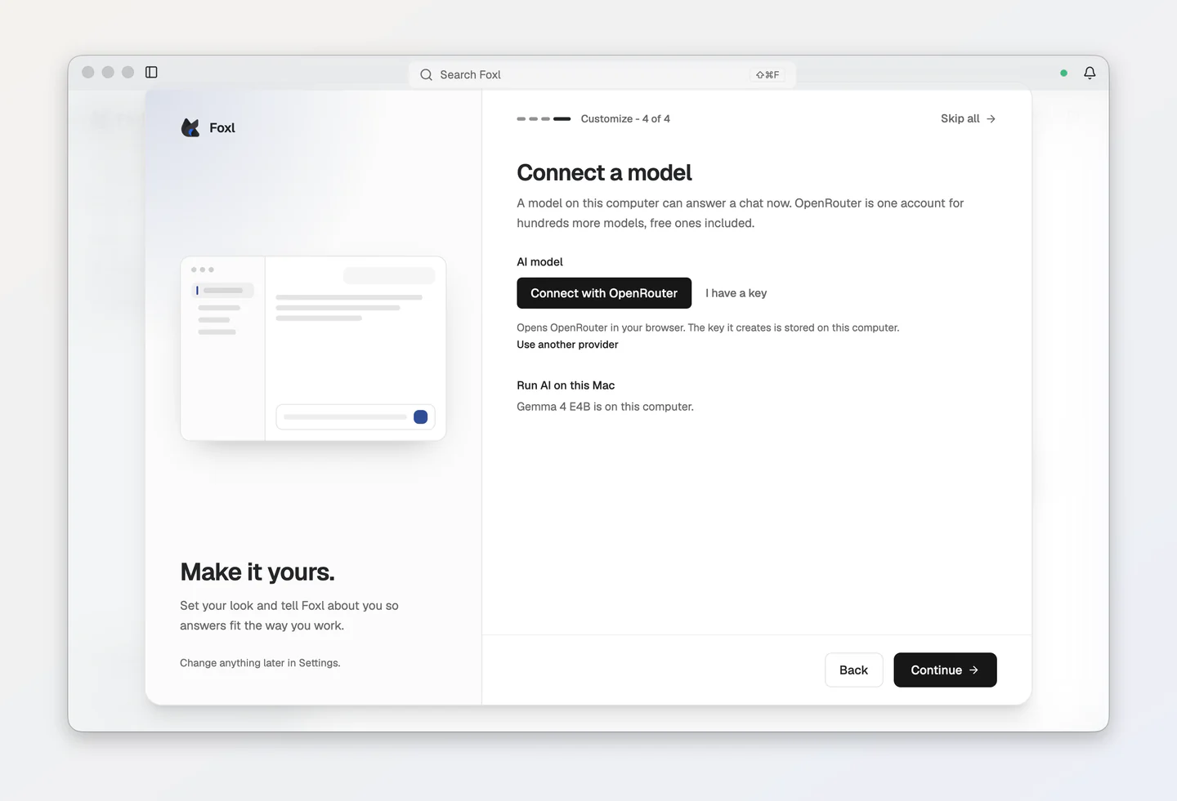Open Use another provider link
1177x801 pixels.
click(567, 345)
